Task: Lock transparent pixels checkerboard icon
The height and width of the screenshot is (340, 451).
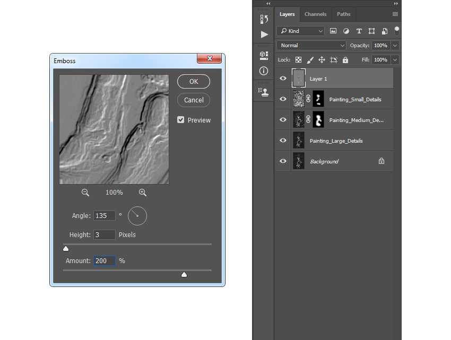Action: [299, 60]
